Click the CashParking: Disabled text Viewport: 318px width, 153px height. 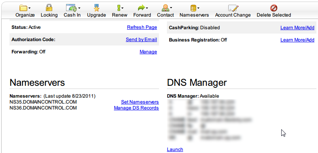(194, 28)
